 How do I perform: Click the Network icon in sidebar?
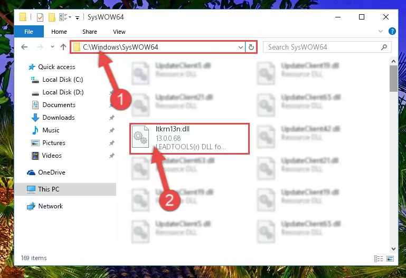tap(31, 206)
